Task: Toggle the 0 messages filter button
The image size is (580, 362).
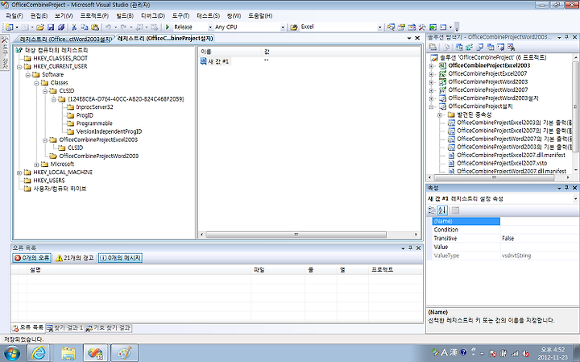Action: pyautogui.click(x=120, y=258)
